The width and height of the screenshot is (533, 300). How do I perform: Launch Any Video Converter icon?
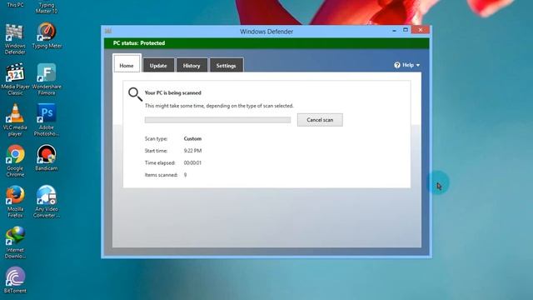pos(47,202)
